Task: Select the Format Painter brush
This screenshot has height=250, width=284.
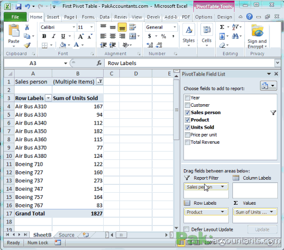Action: click(27, 45)
